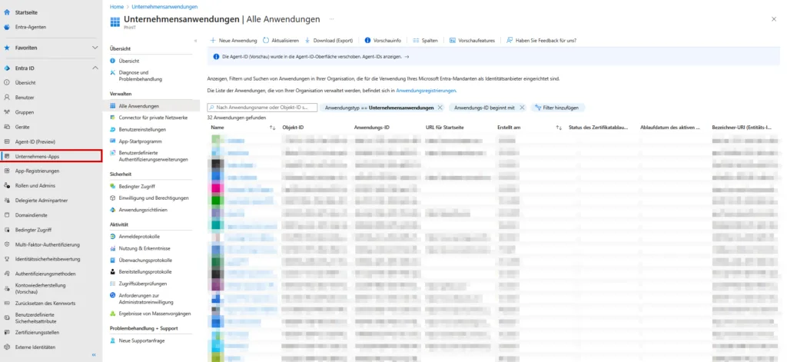Click Bedingter Zugriff under Sicherheit
This screenshot has height=362, width=787.
(x=137, y=186)
